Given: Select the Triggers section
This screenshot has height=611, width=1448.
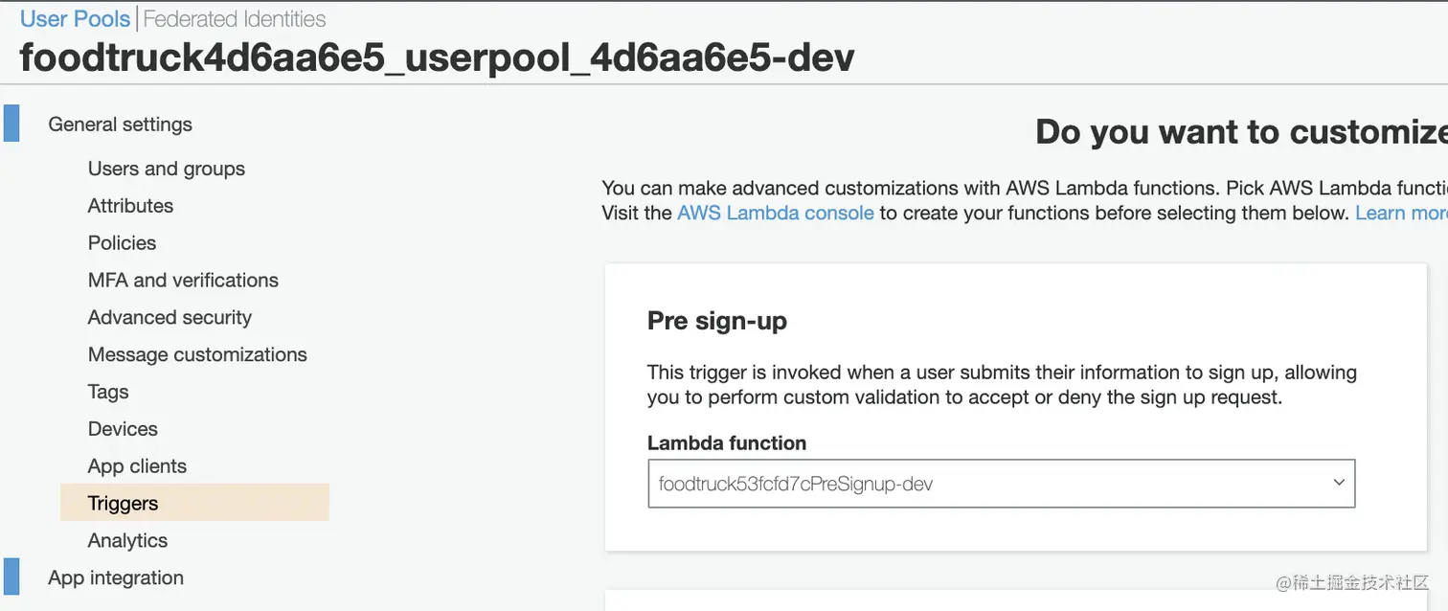Looking at the screenshot, I should pyautogui.click(x=123, y=502).
